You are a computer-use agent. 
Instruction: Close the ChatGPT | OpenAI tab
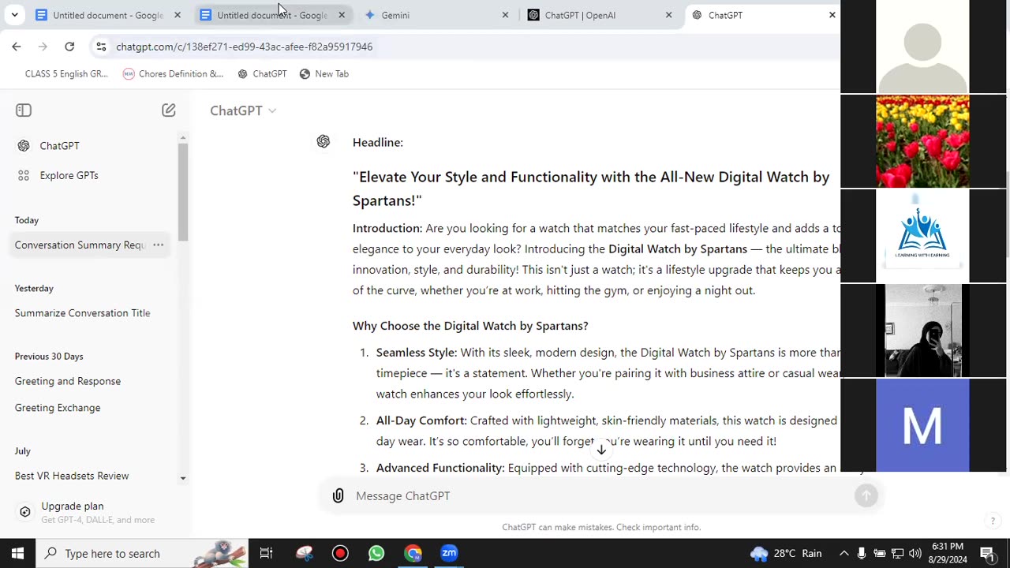(668, 15)
